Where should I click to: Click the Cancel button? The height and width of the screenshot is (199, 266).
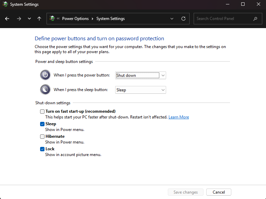(219, 192)
